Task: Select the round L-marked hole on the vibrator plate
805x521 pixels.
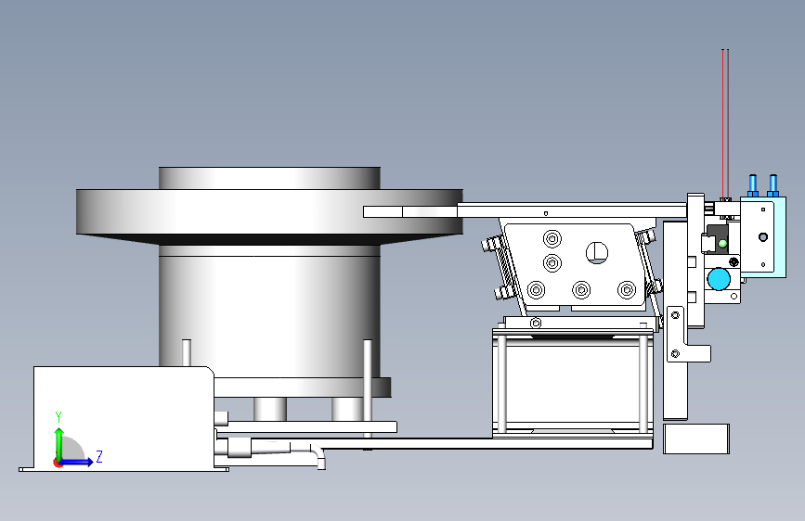Action: pos(597,253)
